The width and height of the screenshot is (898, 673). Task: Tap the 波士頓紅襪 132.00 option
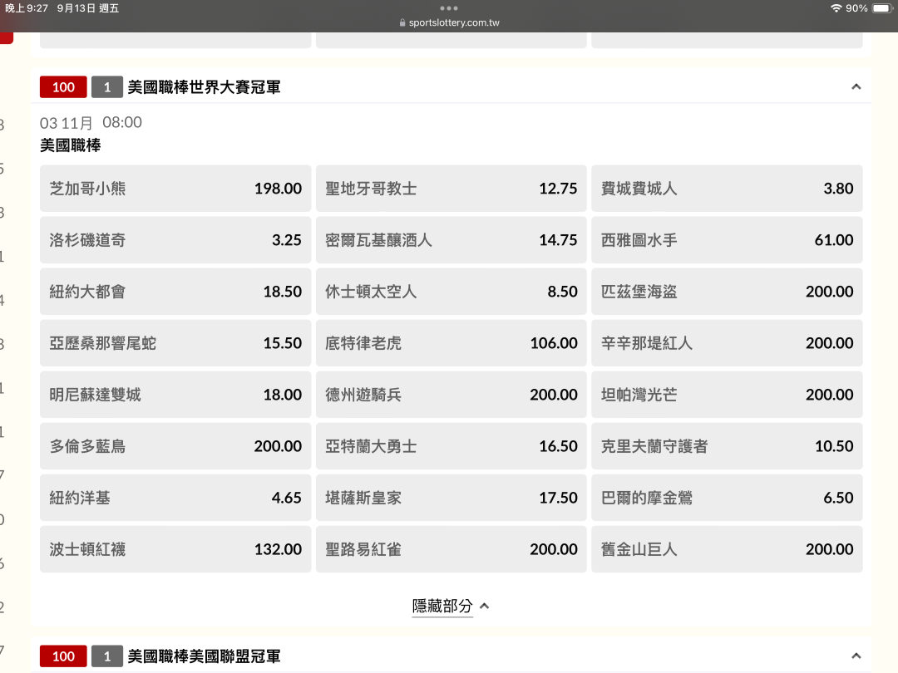pos(175,549)
